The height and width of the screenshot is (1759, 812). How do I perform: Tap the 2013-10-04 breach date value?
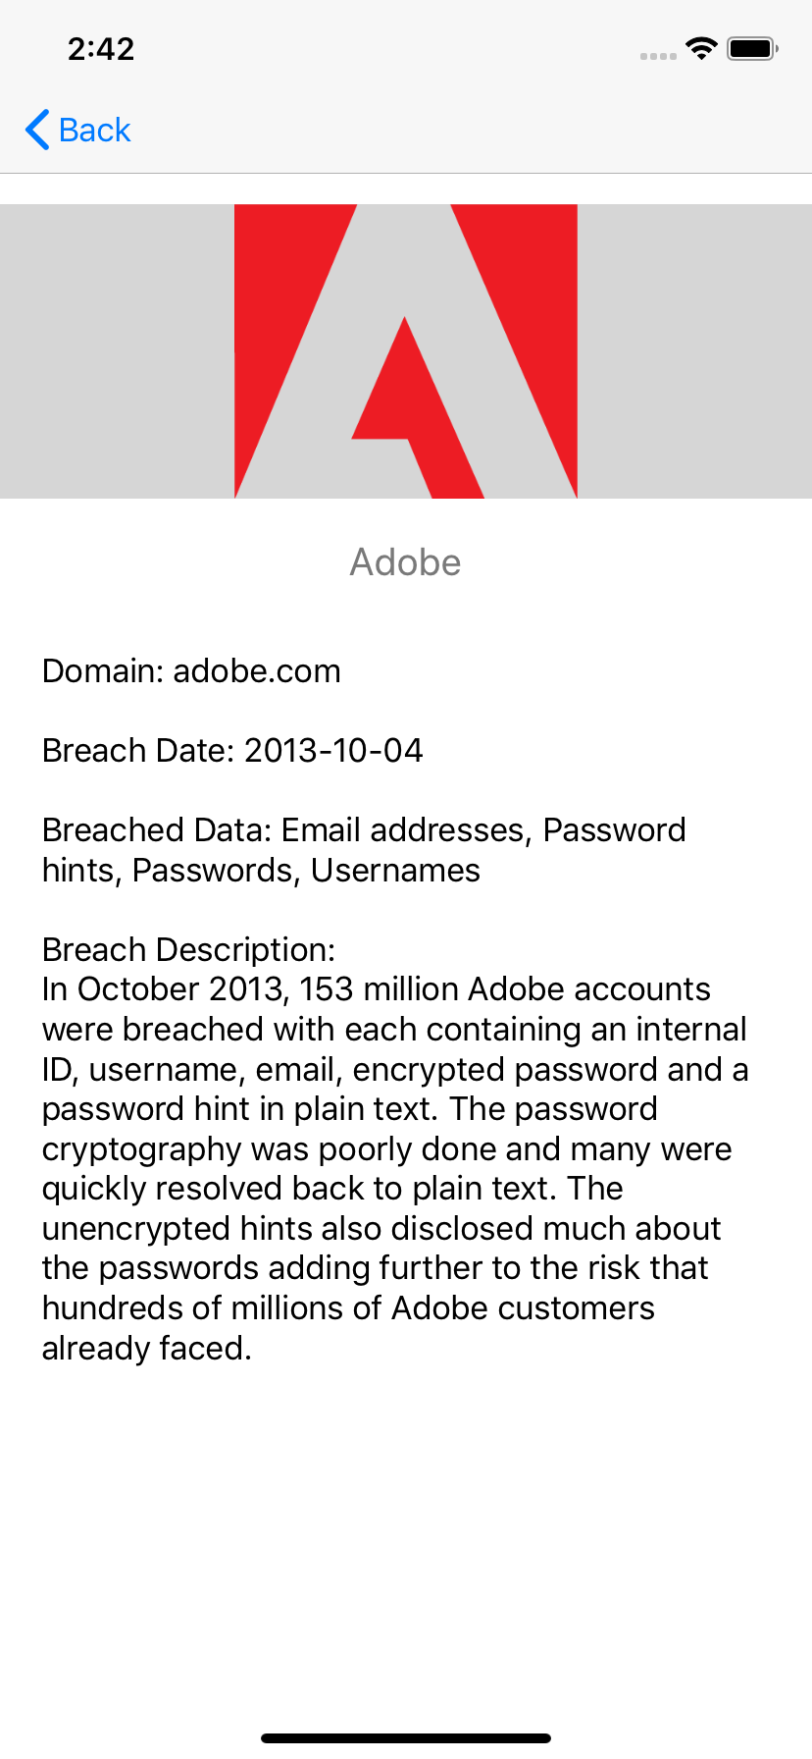coord(333,751)
